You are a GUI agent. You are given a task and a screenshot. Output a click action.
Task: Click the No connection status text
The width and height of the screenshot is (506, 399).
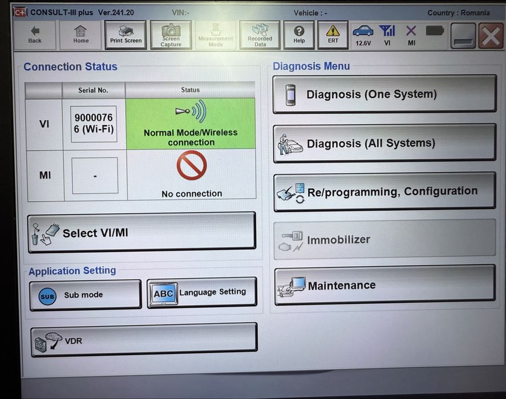(x=192, y=194)
